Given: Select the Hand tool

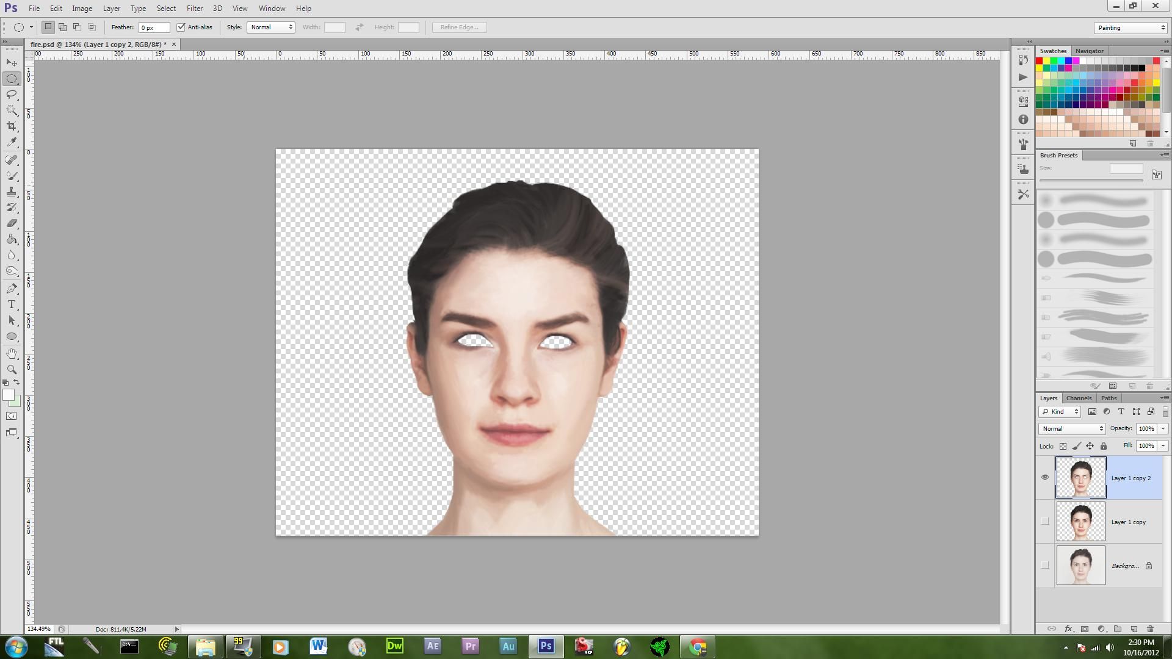Looking at the screenshot, I should coord(12,353).
